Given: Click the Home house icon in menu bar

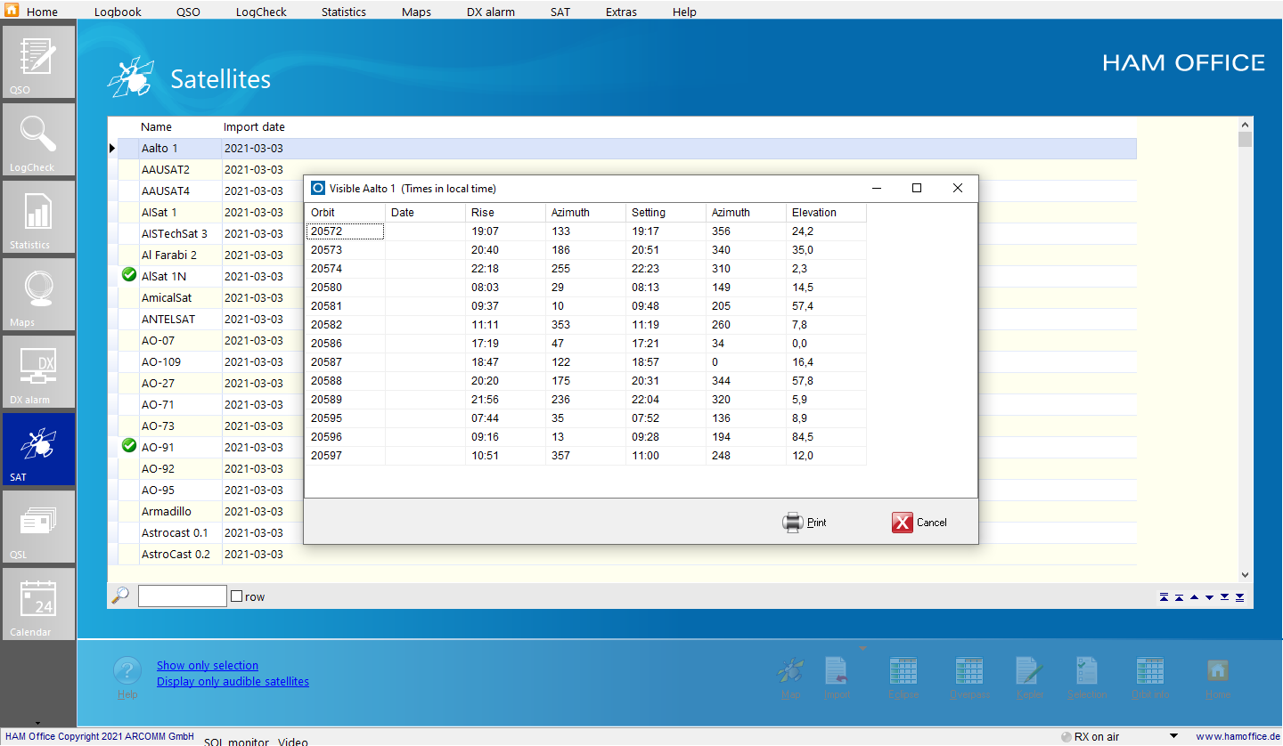Looking at the screenshot, I should coord(12,12).
